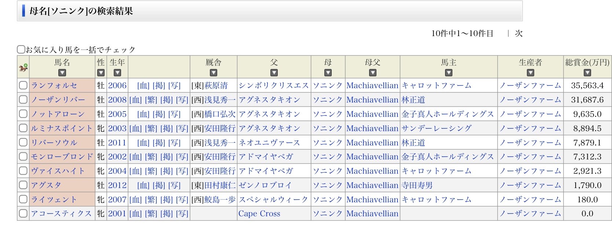The width and height of the screenshot is (612, 229).
Task: Go to next page via 次 link
Action: coord(518,33)
